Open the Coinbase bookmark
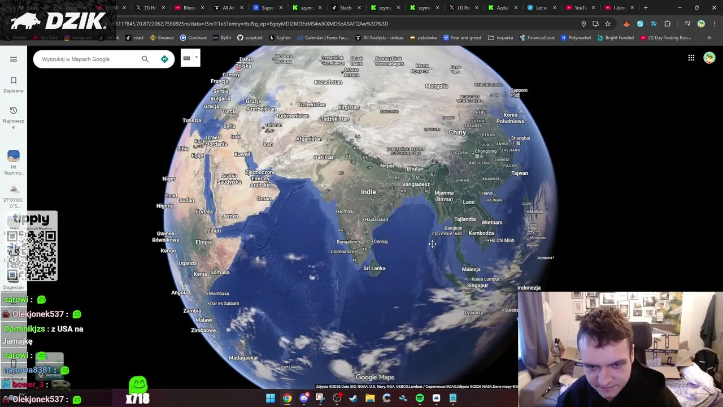This screenshot has width=723, height=407. click(193, 38)
